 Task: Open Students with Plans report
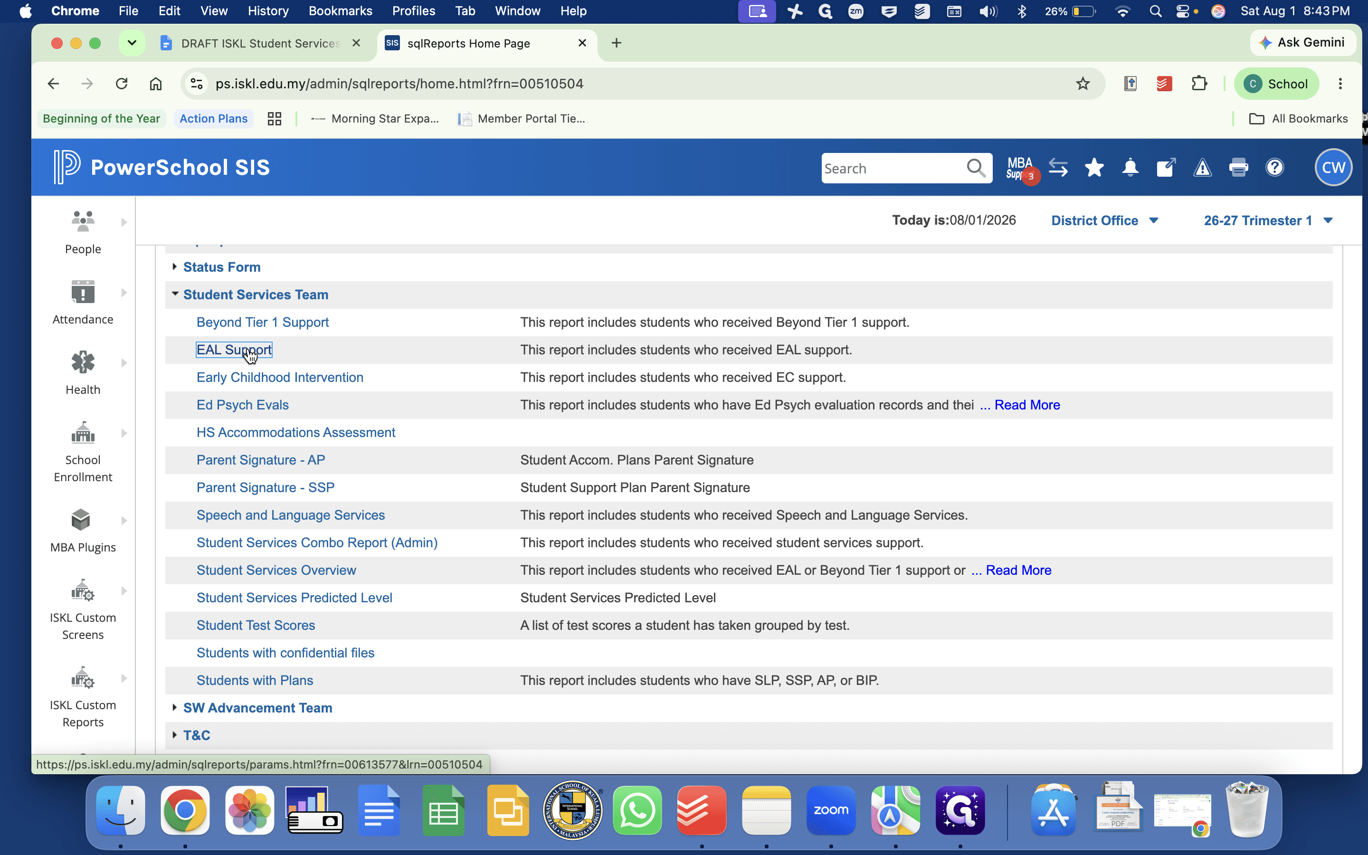(255, 680)
